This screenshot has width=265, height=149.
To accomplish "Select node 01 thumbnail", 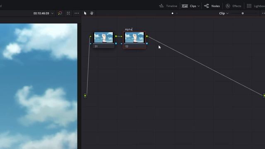I will click(x=104, y=38).
